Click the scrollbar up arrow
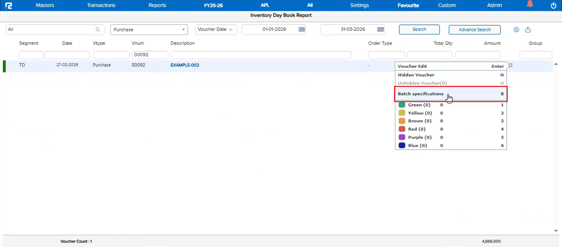The width and height of the screenshot is (562, 247). tap(556, 64)
